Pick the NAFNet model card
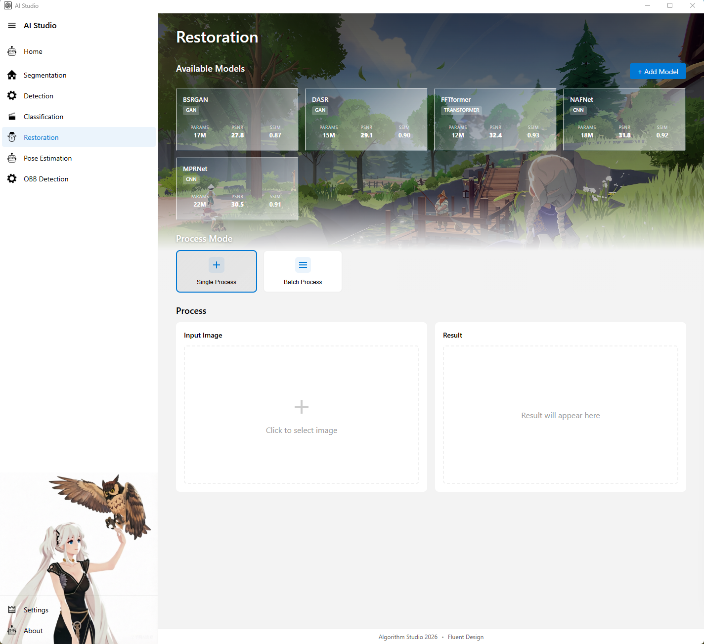704x644 pixels. click(624, 119)
